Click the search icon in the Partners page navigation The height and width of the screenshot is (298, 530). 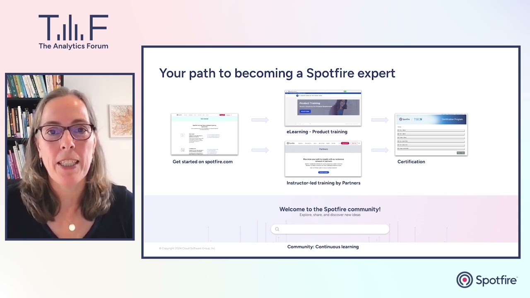coord(339,143)
